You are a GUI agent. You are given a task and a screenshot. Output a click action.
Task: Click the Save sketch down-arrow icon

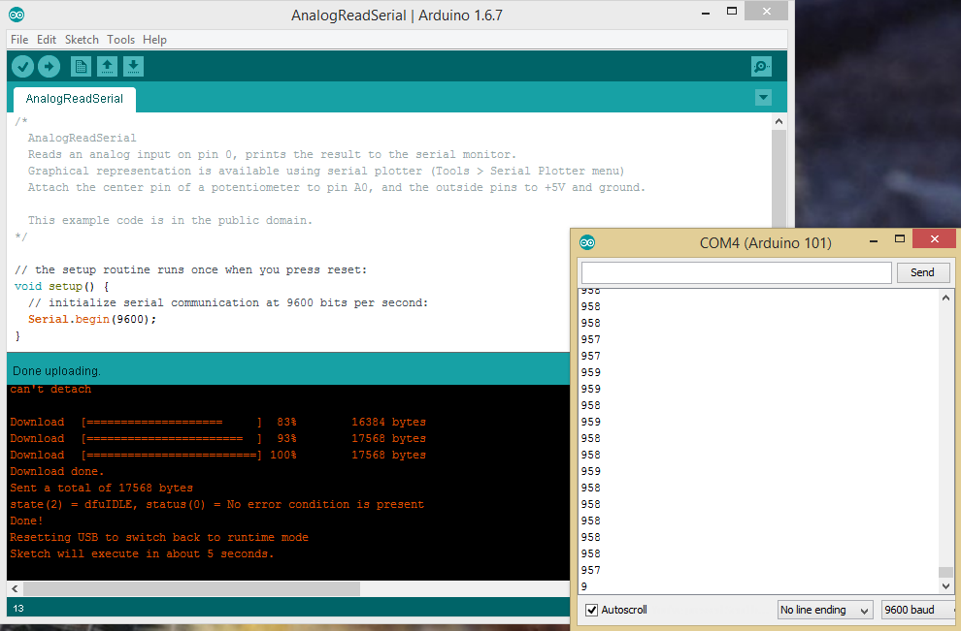tap(133, 66)
